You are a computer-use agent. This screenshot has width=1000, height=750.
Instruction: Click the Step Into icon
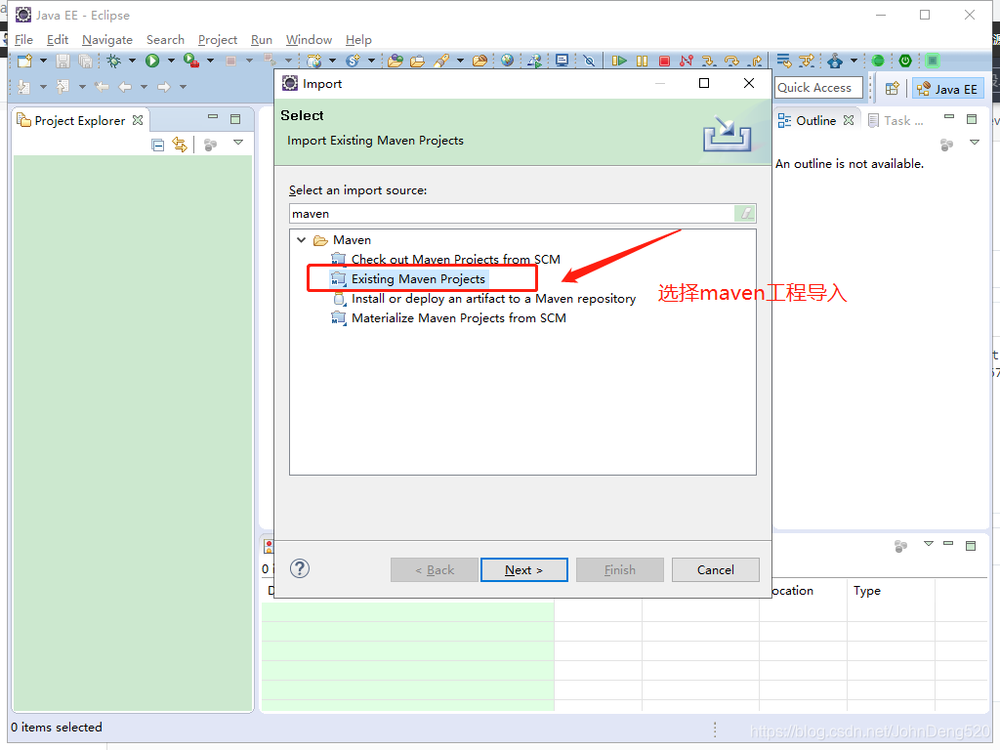[708, 61]
